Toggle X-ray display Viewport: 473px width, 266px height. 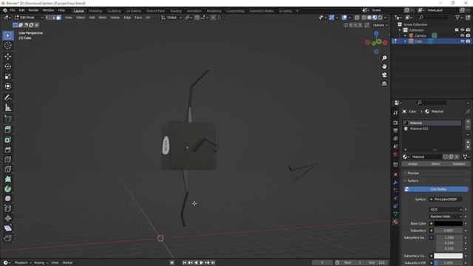357,18
